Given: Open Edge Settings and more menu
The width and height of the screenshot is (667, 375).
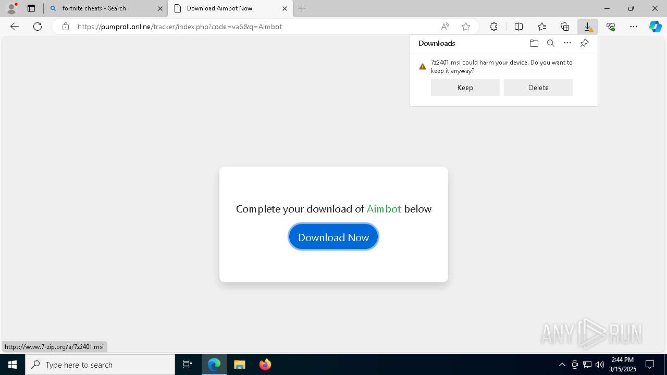Looking at the screenshot, I should pyautogui.click(x=634, y=27).
